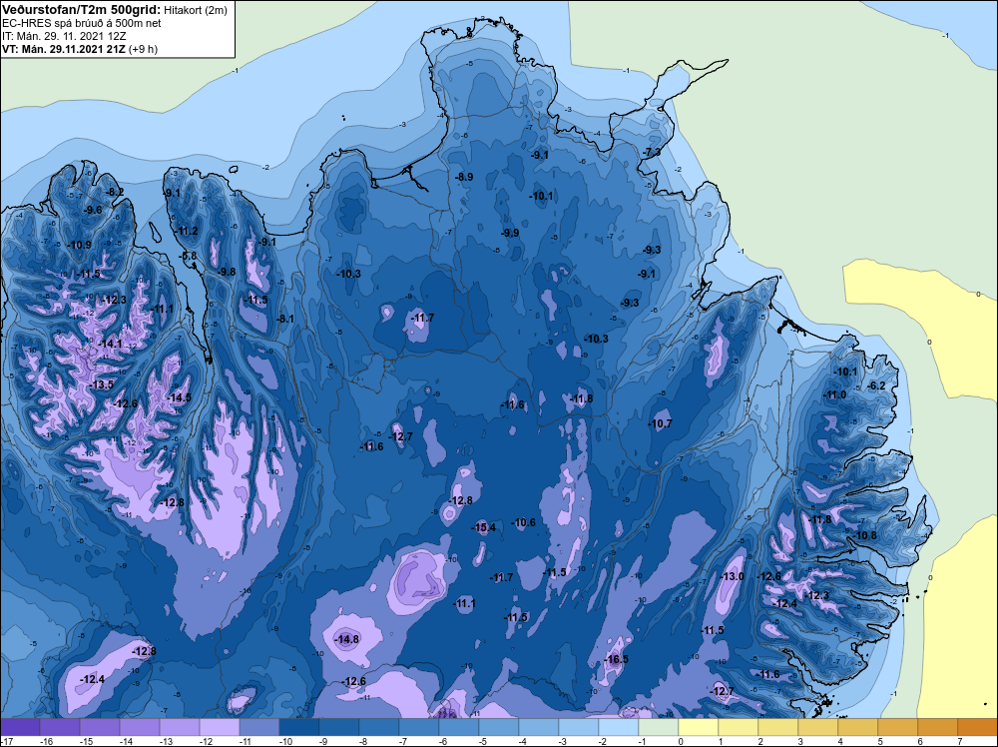Click the -10.9 temperature reading
Viewport: 998px width, 747px height.
(x=79, y=245)
